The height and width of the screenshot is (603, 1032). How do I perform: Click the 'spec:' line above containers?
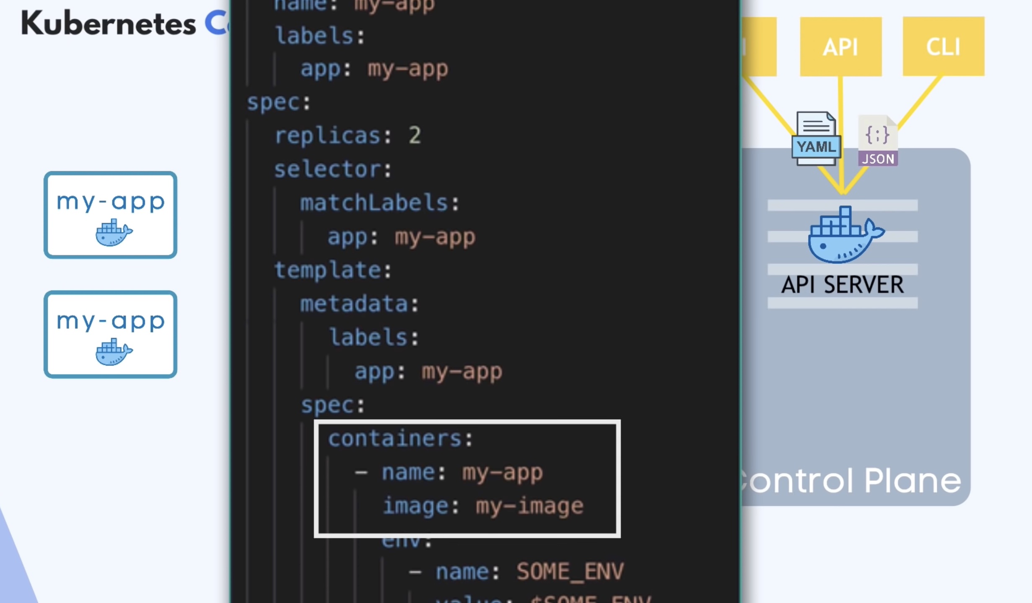pyautogui.click(x=333, y=405)
